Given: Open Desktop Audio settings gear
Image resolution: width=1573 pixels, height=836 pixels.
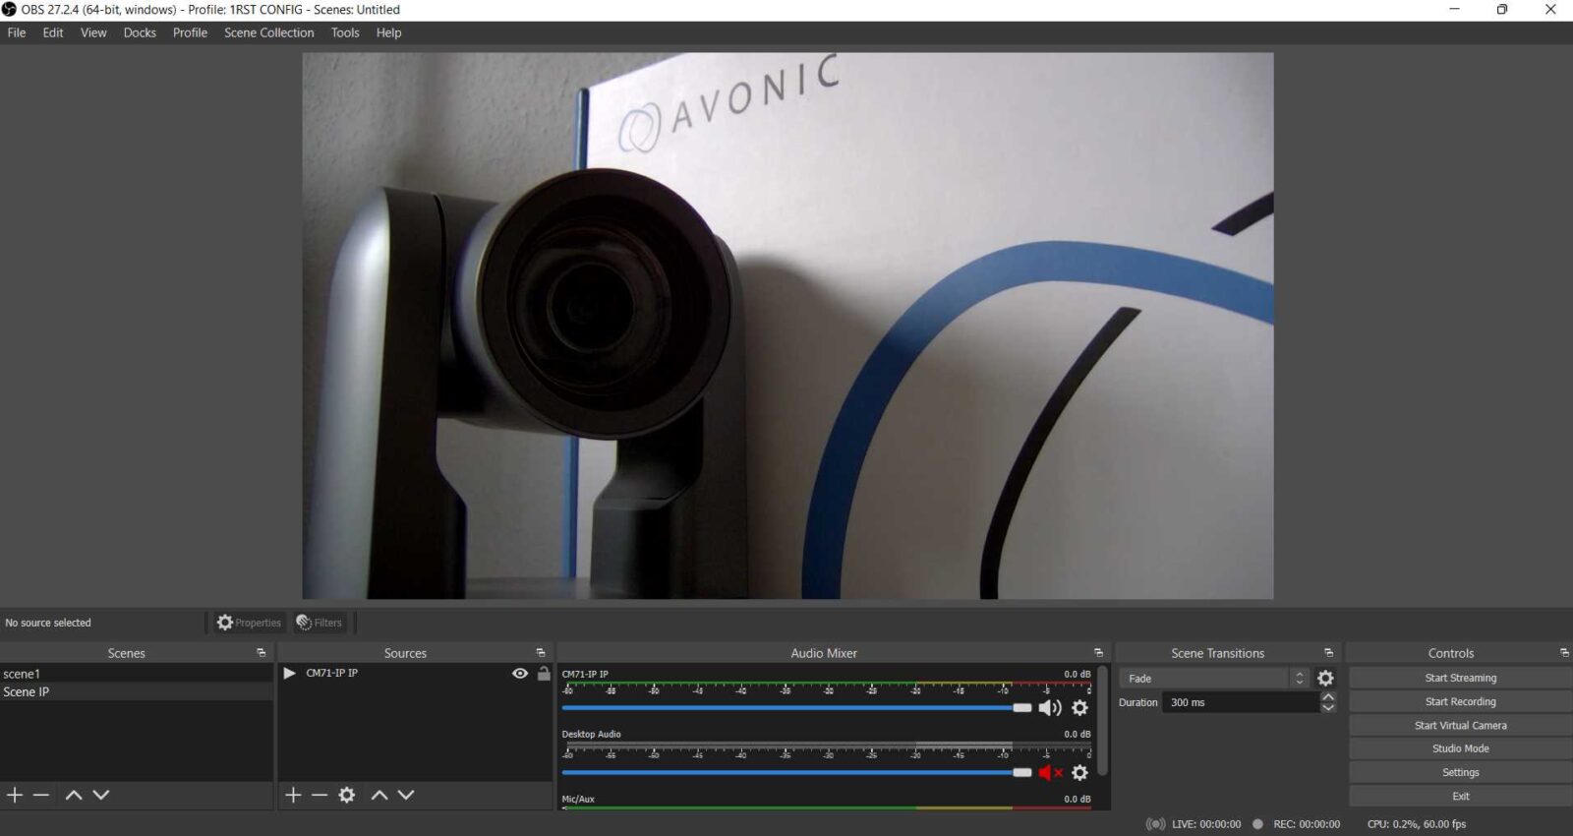Looking at the screenshot, I should (1079, 773).
